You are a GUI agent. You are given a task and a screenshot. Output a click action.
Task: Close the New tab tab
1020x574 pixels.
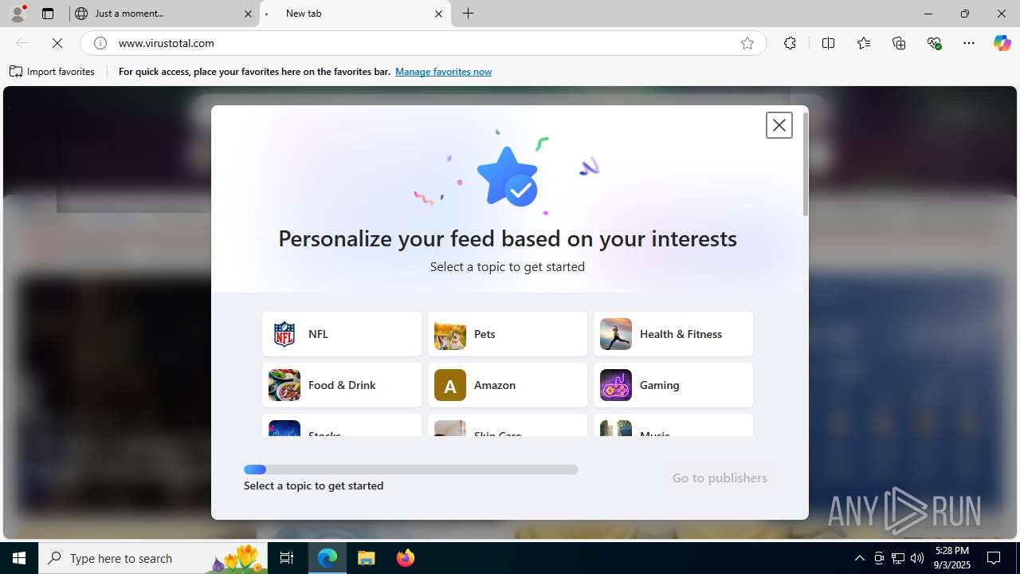(438, 14)
